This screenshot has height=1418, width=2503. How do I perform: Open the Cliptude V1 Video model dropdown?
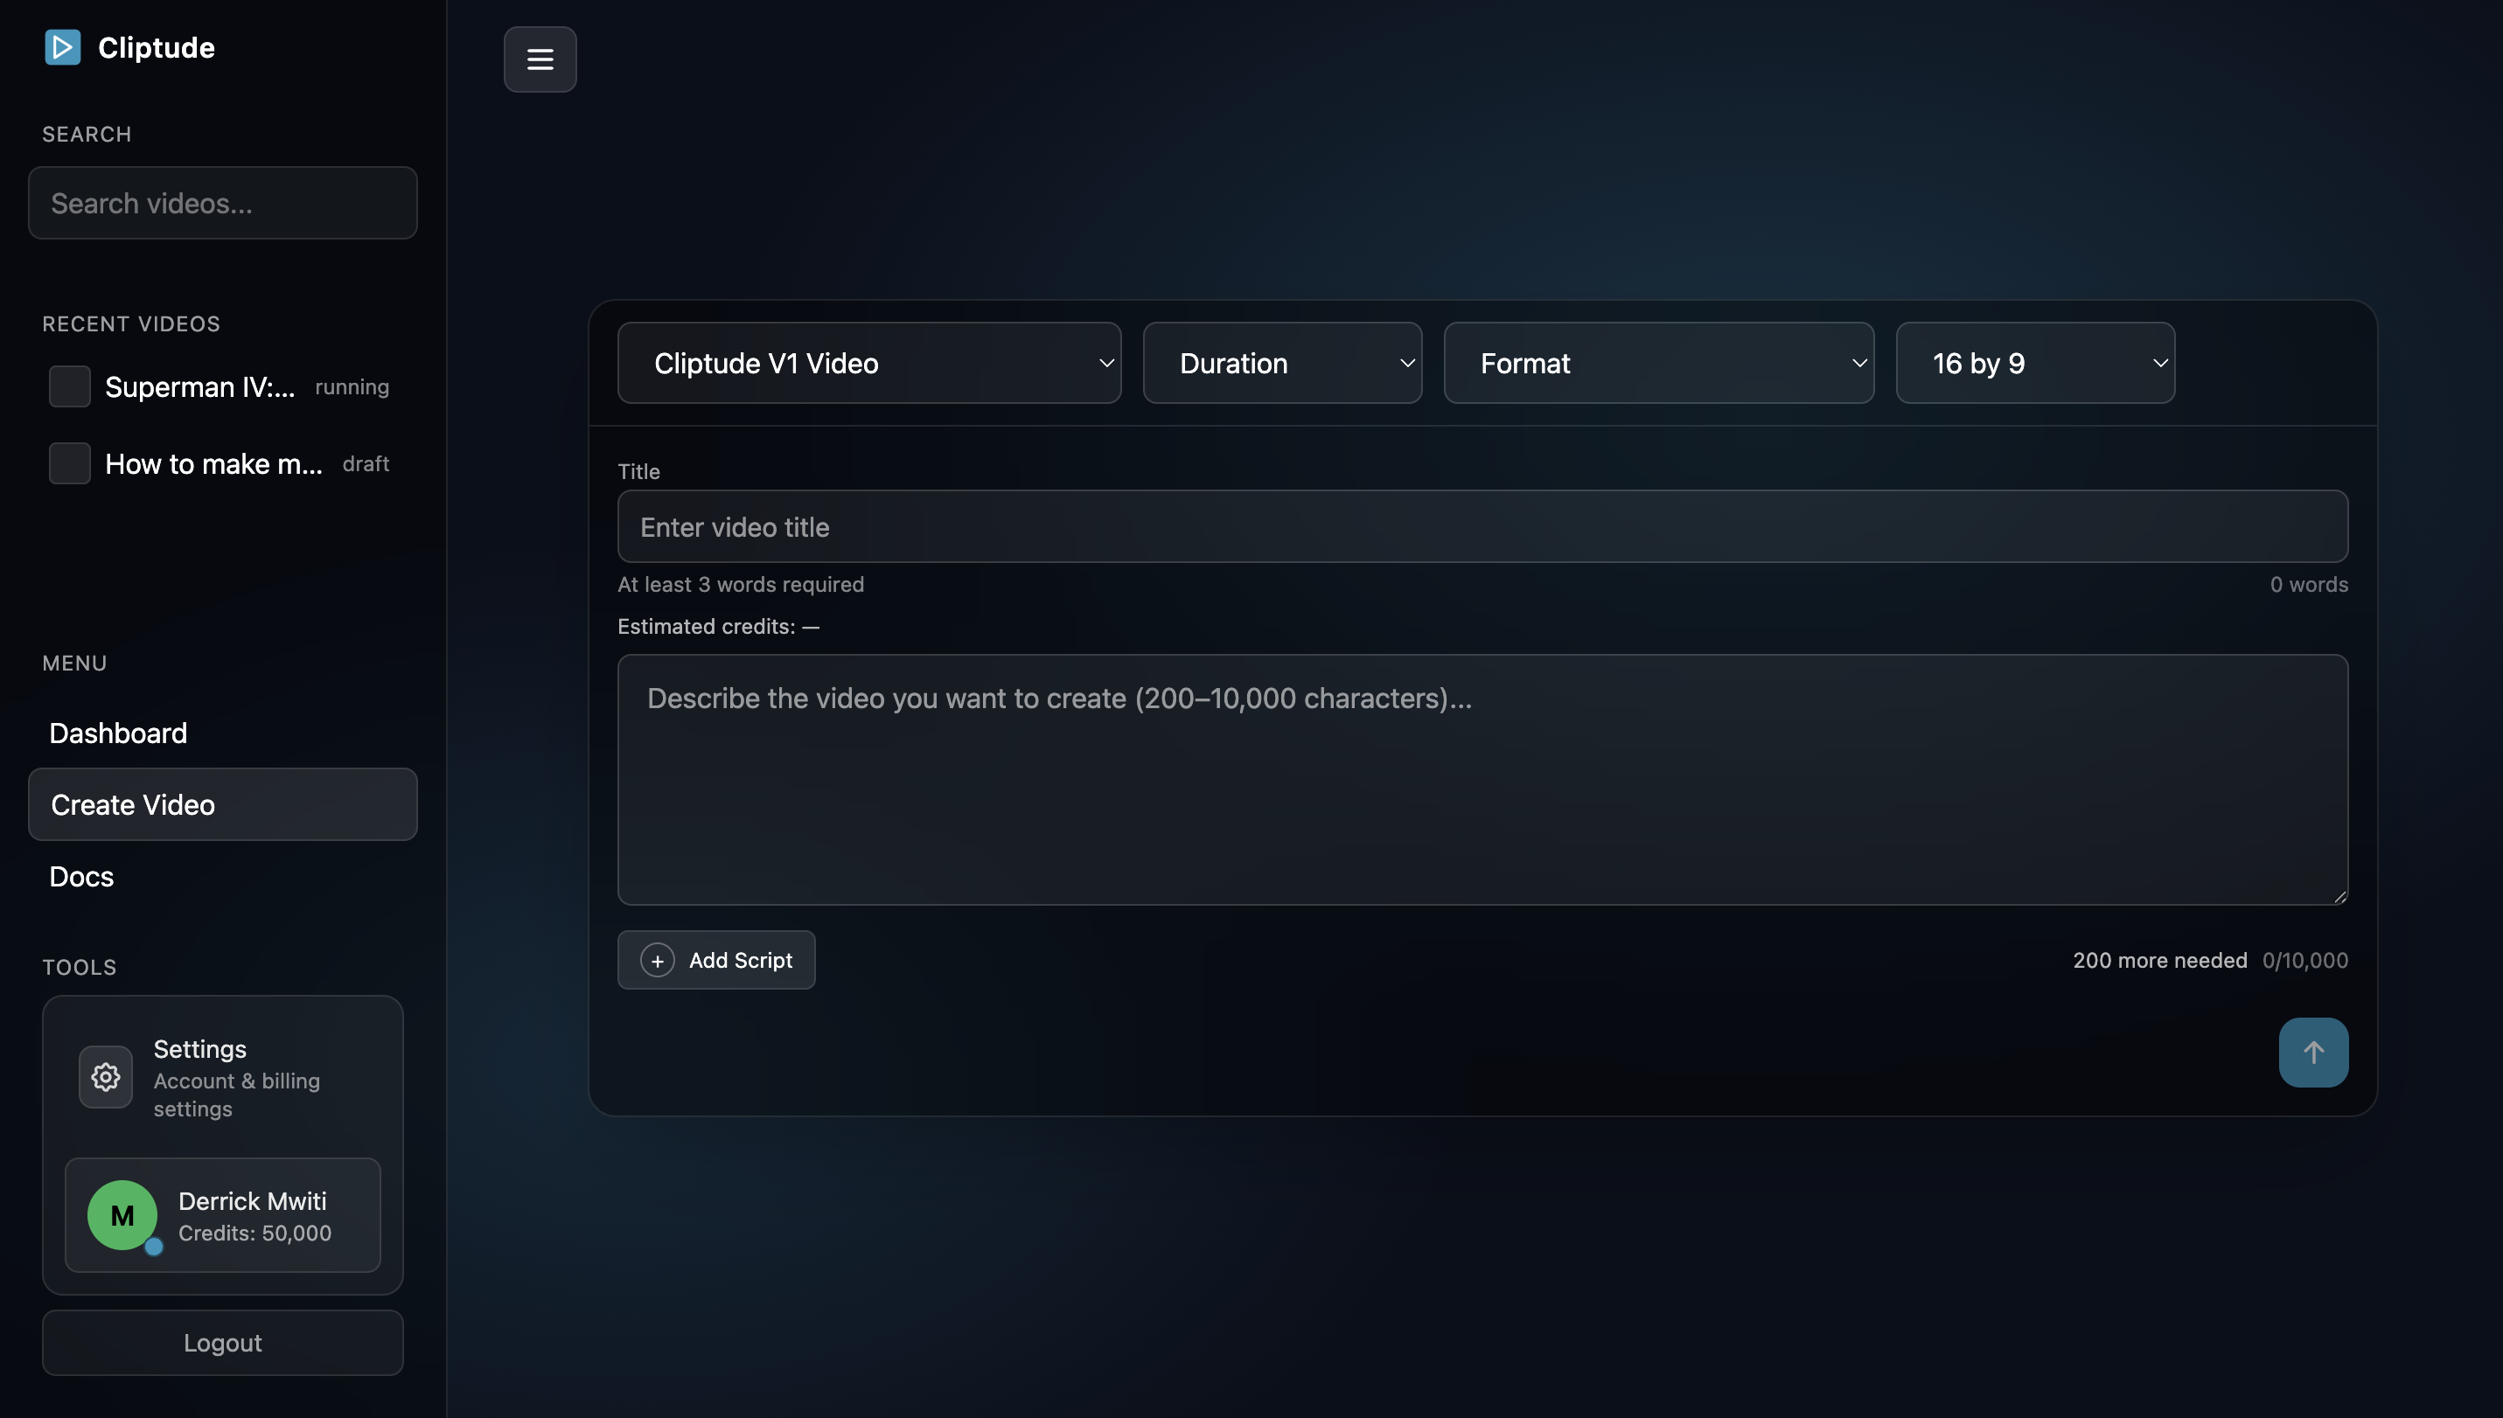click(868, 362)
